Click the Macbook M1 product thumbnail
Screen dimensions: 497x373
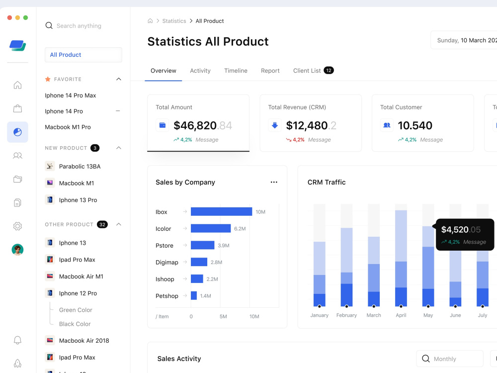click(50, 183)
